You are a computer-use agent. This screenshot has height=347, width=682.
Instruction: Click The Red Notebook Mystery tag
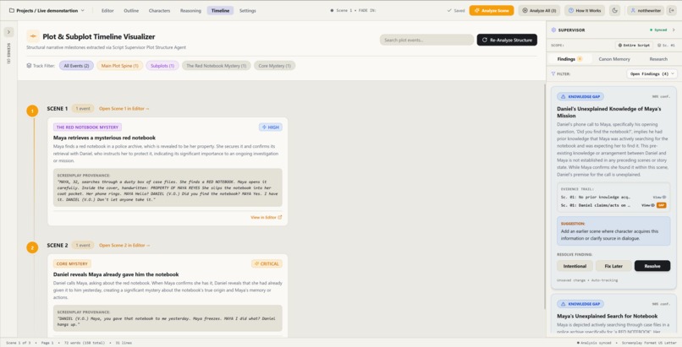(x=87, y=127)
